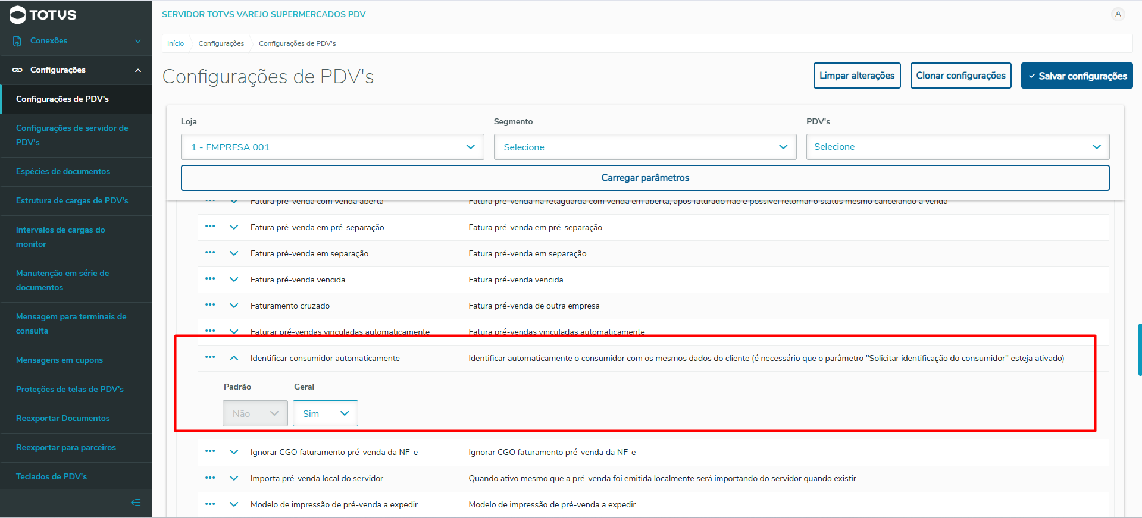Viewport: 1142px width, 518px height.
Task: Open Reexportar Documentos menu item
Action: tap(76, 419)
